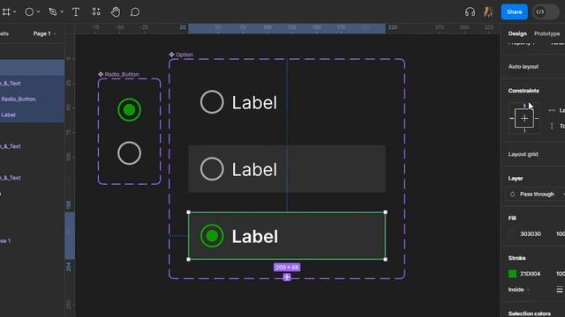Select the Frame tool

tap(6, 11)
